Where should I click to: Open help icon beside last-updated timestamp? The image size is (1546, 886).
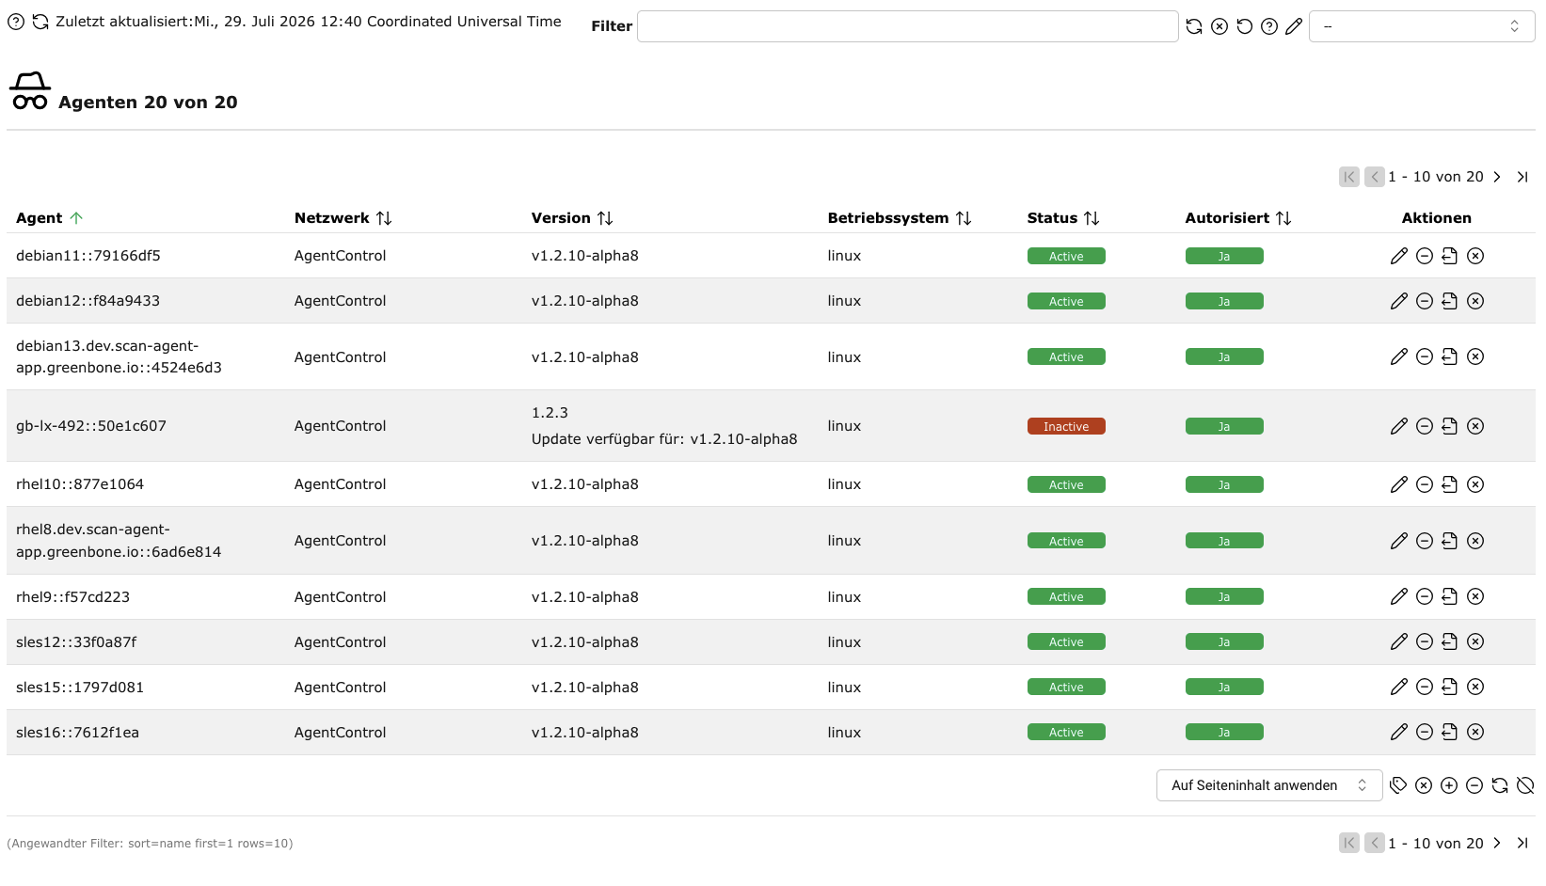coord(16,22)
